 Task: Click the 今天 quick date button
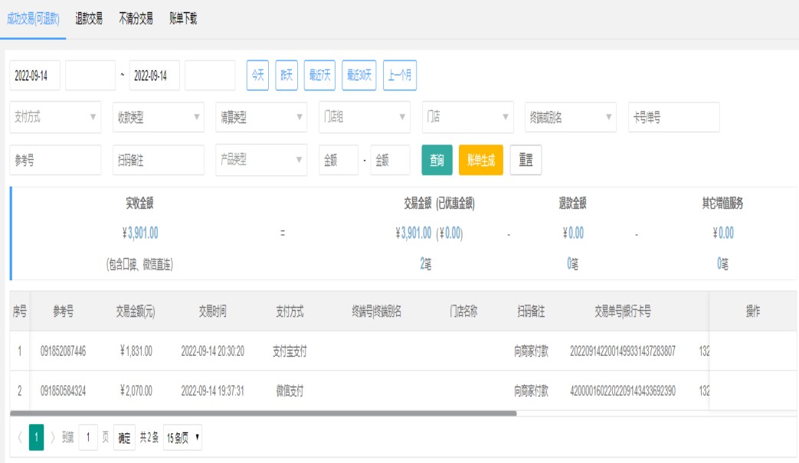[257, 75]
